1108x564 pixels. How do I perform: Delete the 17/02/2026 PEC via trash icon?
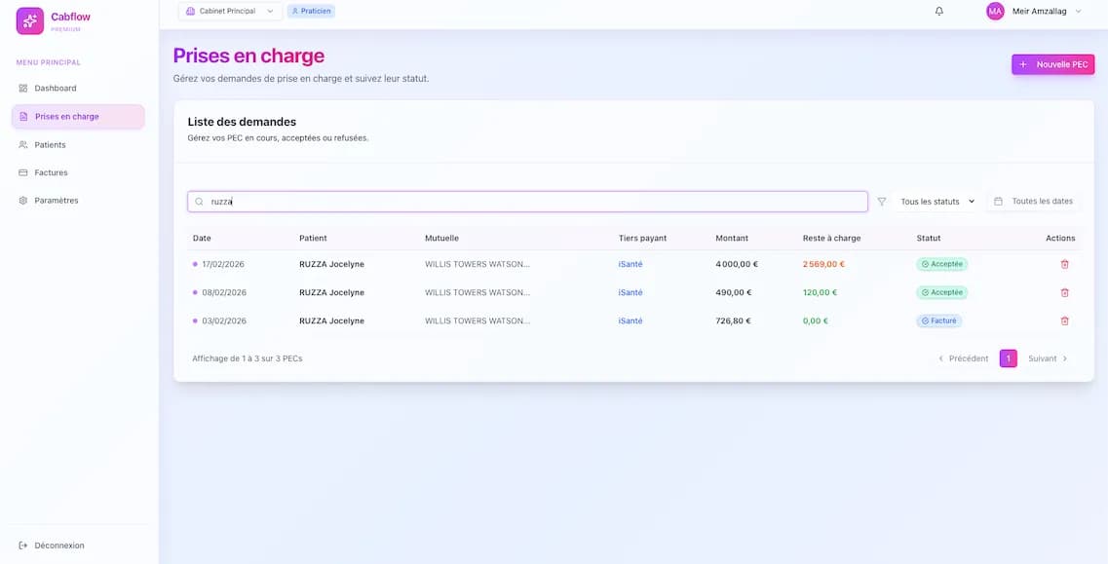(x=1064, y=264)
